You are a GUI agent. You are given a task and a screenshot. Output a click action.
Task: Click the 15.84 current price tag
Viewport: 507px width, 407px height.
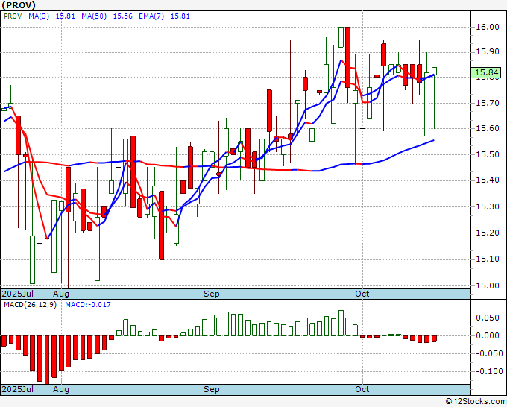tap(486, 72)
